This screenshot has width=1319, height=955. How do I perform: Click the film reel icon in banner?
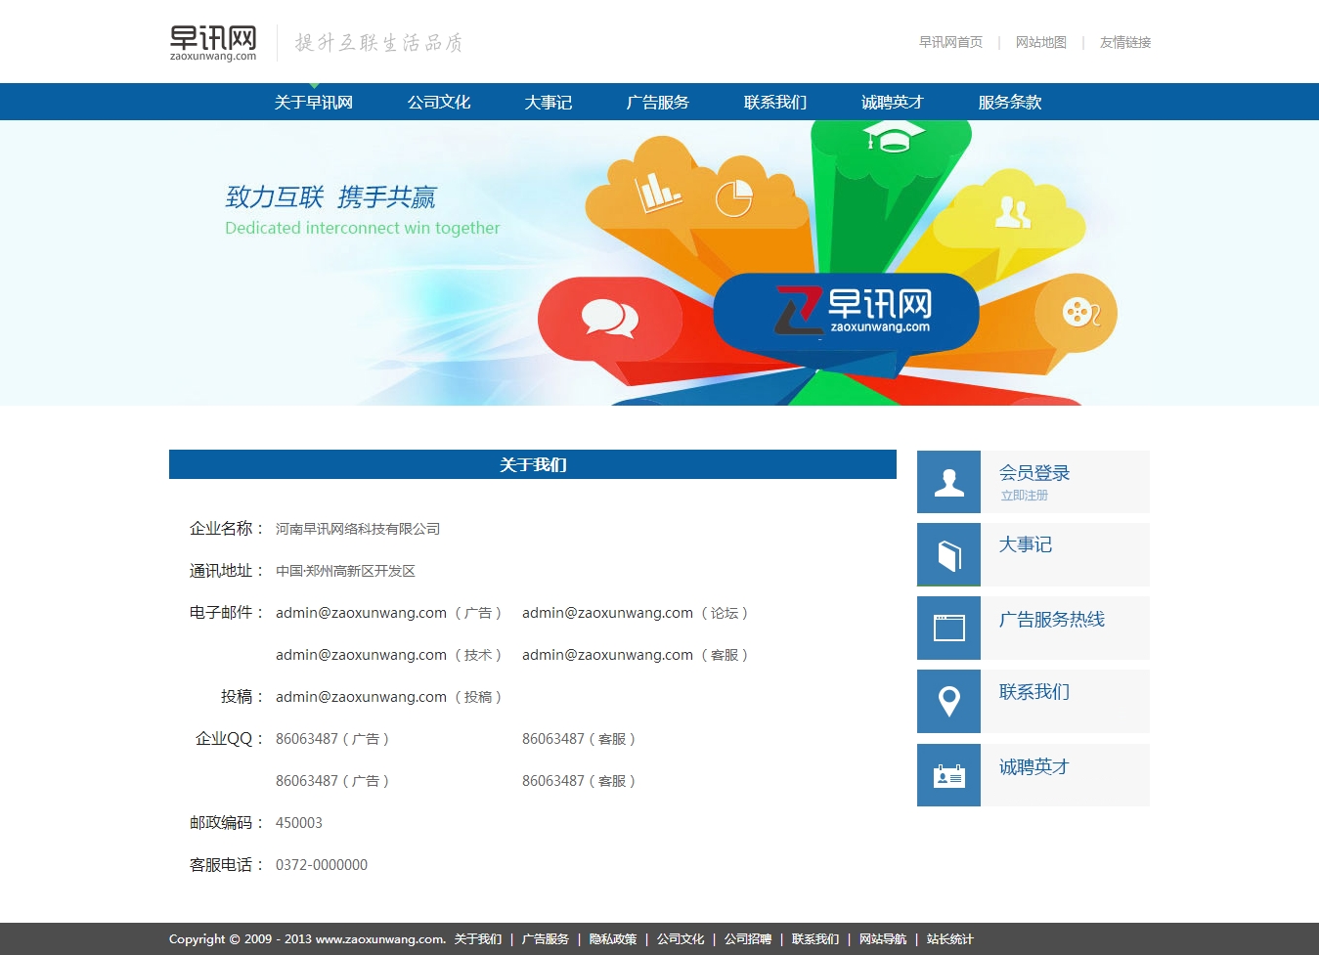[1079, 313]
